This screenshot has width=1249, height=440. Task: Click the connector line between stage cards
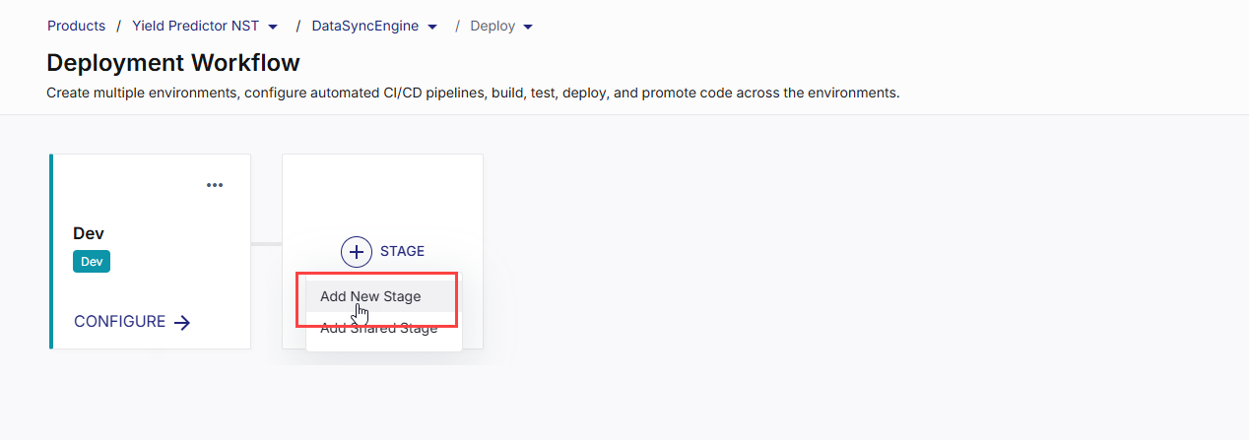(266, 243)
